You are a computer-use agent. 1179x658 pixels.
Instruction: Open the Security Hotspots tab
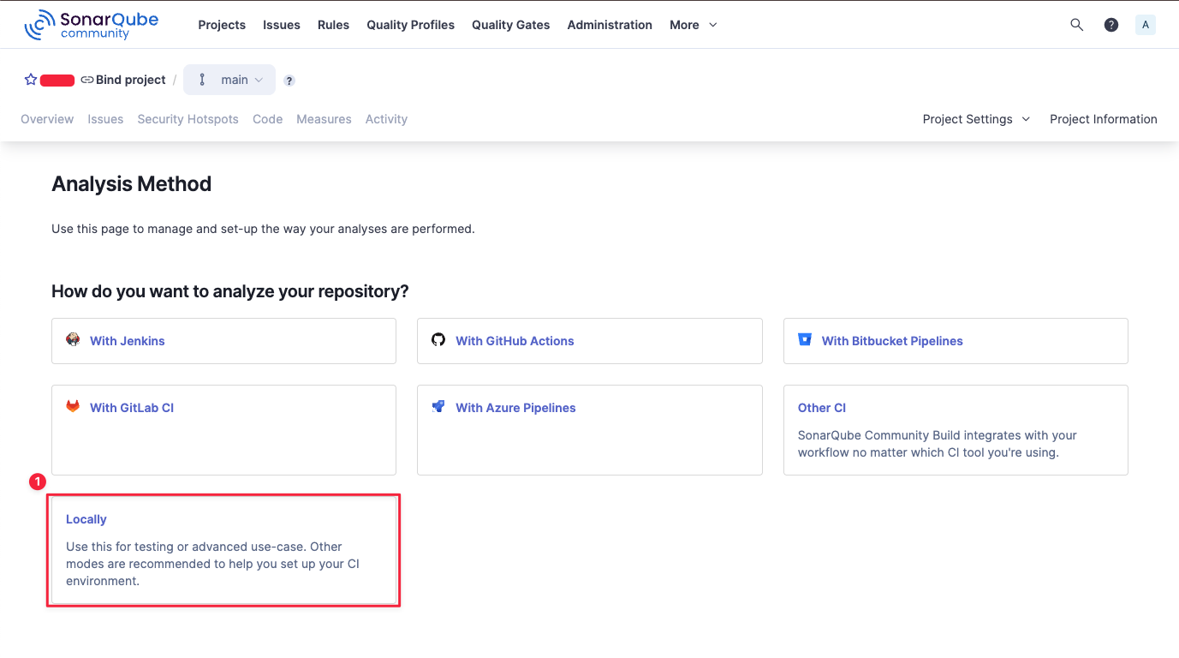click(188, 119)
